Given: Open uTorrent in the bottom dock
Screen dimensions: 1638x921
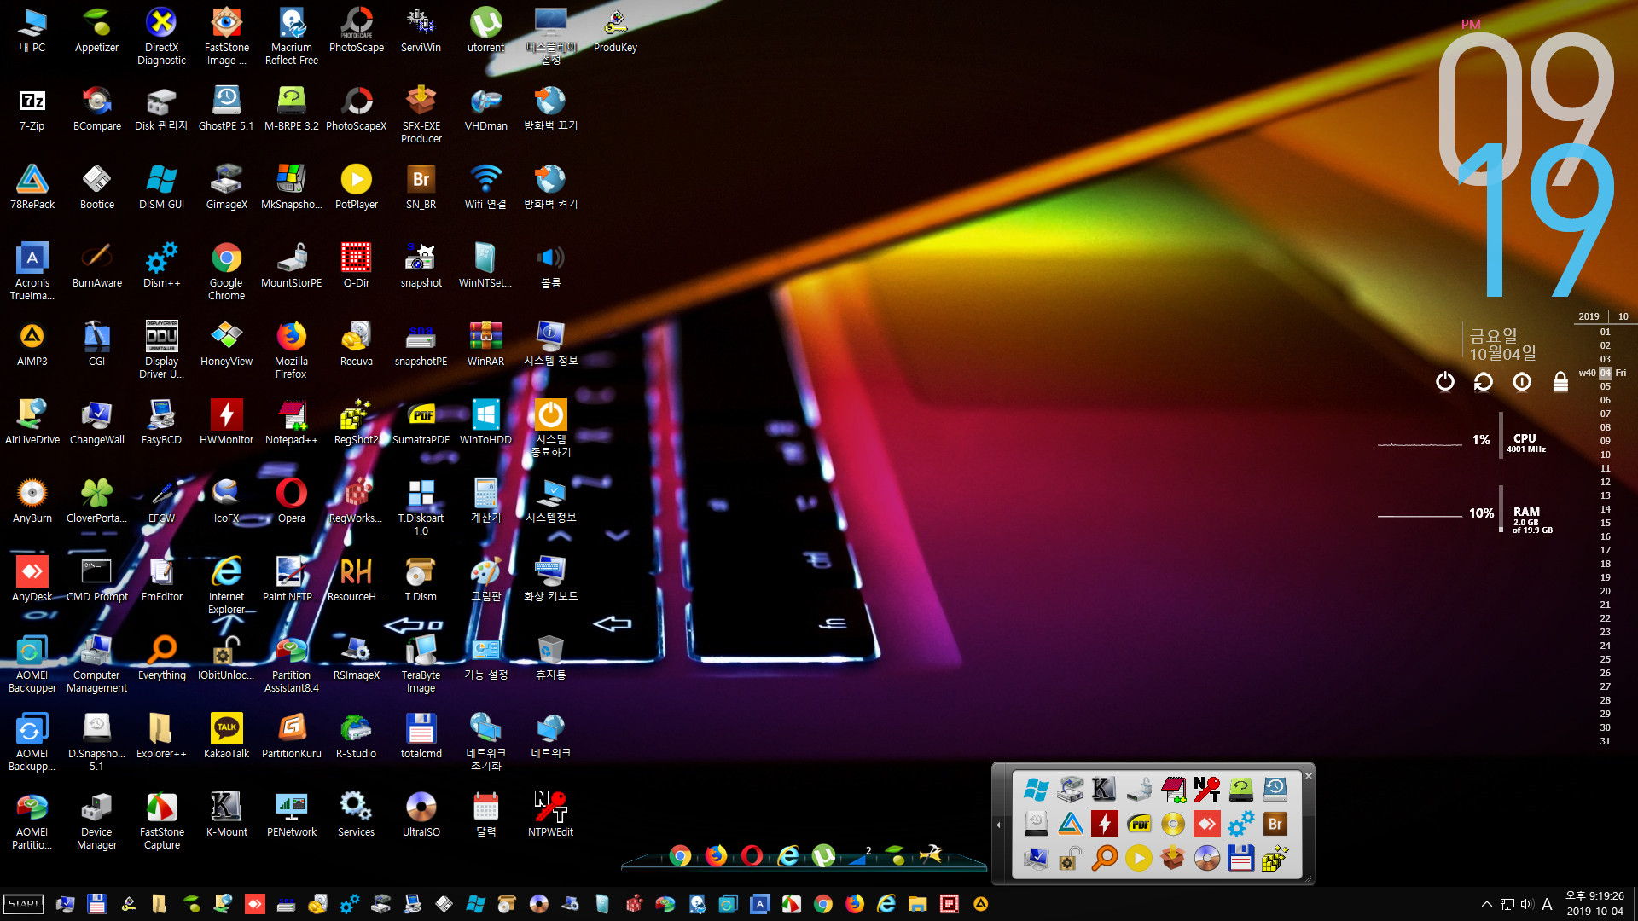Looking at the screenshot, I should 823,855.
